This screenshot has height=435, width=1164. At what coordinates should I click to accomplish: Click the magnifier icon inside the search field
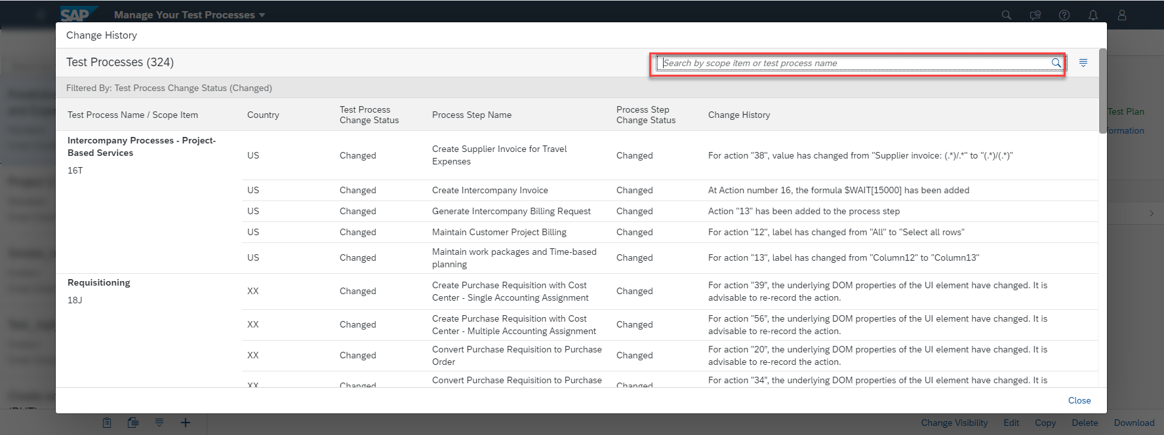pos(1056,63)
